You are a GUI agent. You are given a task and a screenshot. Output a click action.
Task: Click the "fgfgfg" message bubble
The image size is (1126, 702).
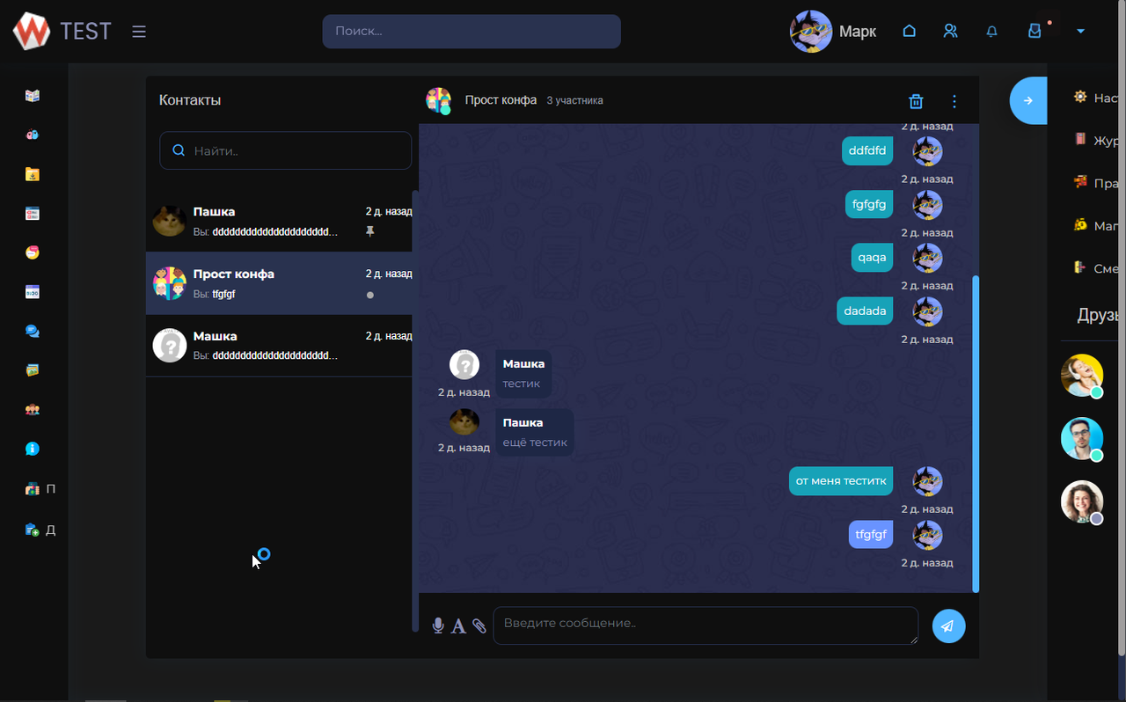click(x=869, y=204)
